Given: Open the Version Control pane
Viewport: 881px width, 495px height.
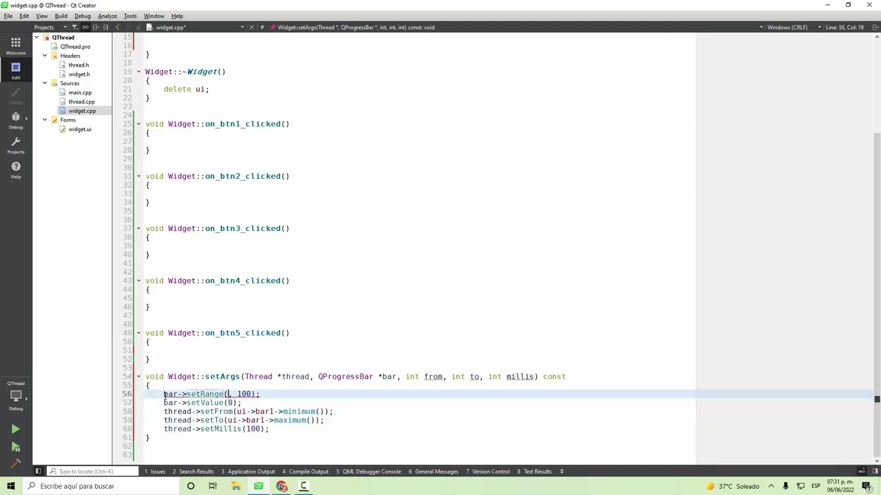Looking at the screenshot, I should tap(488, 472).
